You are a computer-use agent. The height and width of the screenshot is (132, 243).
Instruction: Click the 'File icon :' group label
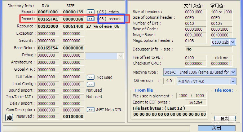point(224,90)
